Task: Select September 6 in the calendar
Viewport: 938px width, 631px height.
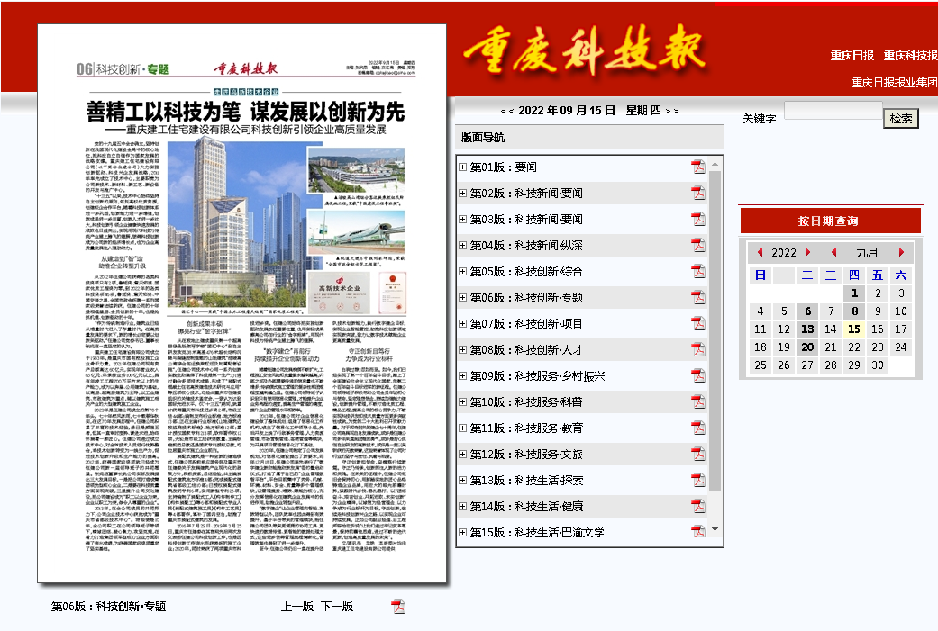Action: coord(807,311)
